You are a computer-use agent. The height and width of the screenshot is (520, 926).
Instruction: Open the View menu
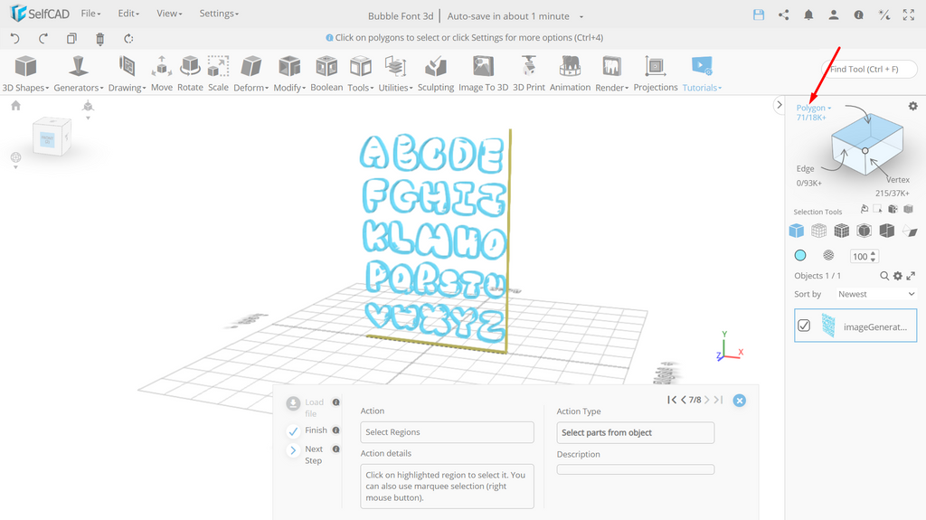click(x=169, y=13)
